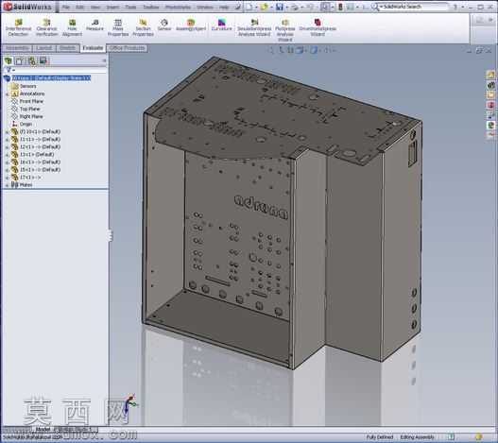
Task: Open the Interference Detection tool
Action: coord(18,27)
